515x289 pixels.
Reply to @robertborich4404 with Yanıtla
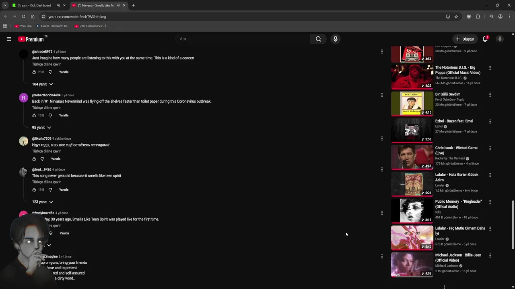[x=64, y=116]
